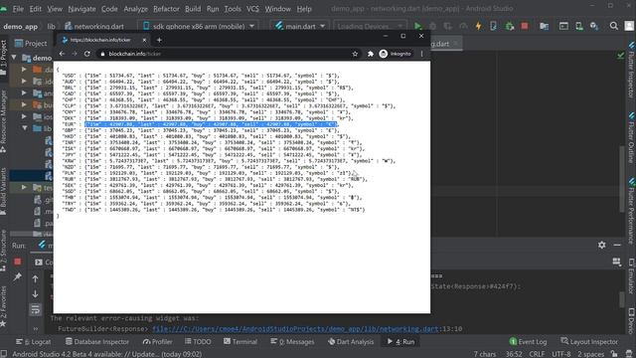Open Resource Manager side tab
Viewport: 636px width, 358px height.
click(x=3, y=121)
